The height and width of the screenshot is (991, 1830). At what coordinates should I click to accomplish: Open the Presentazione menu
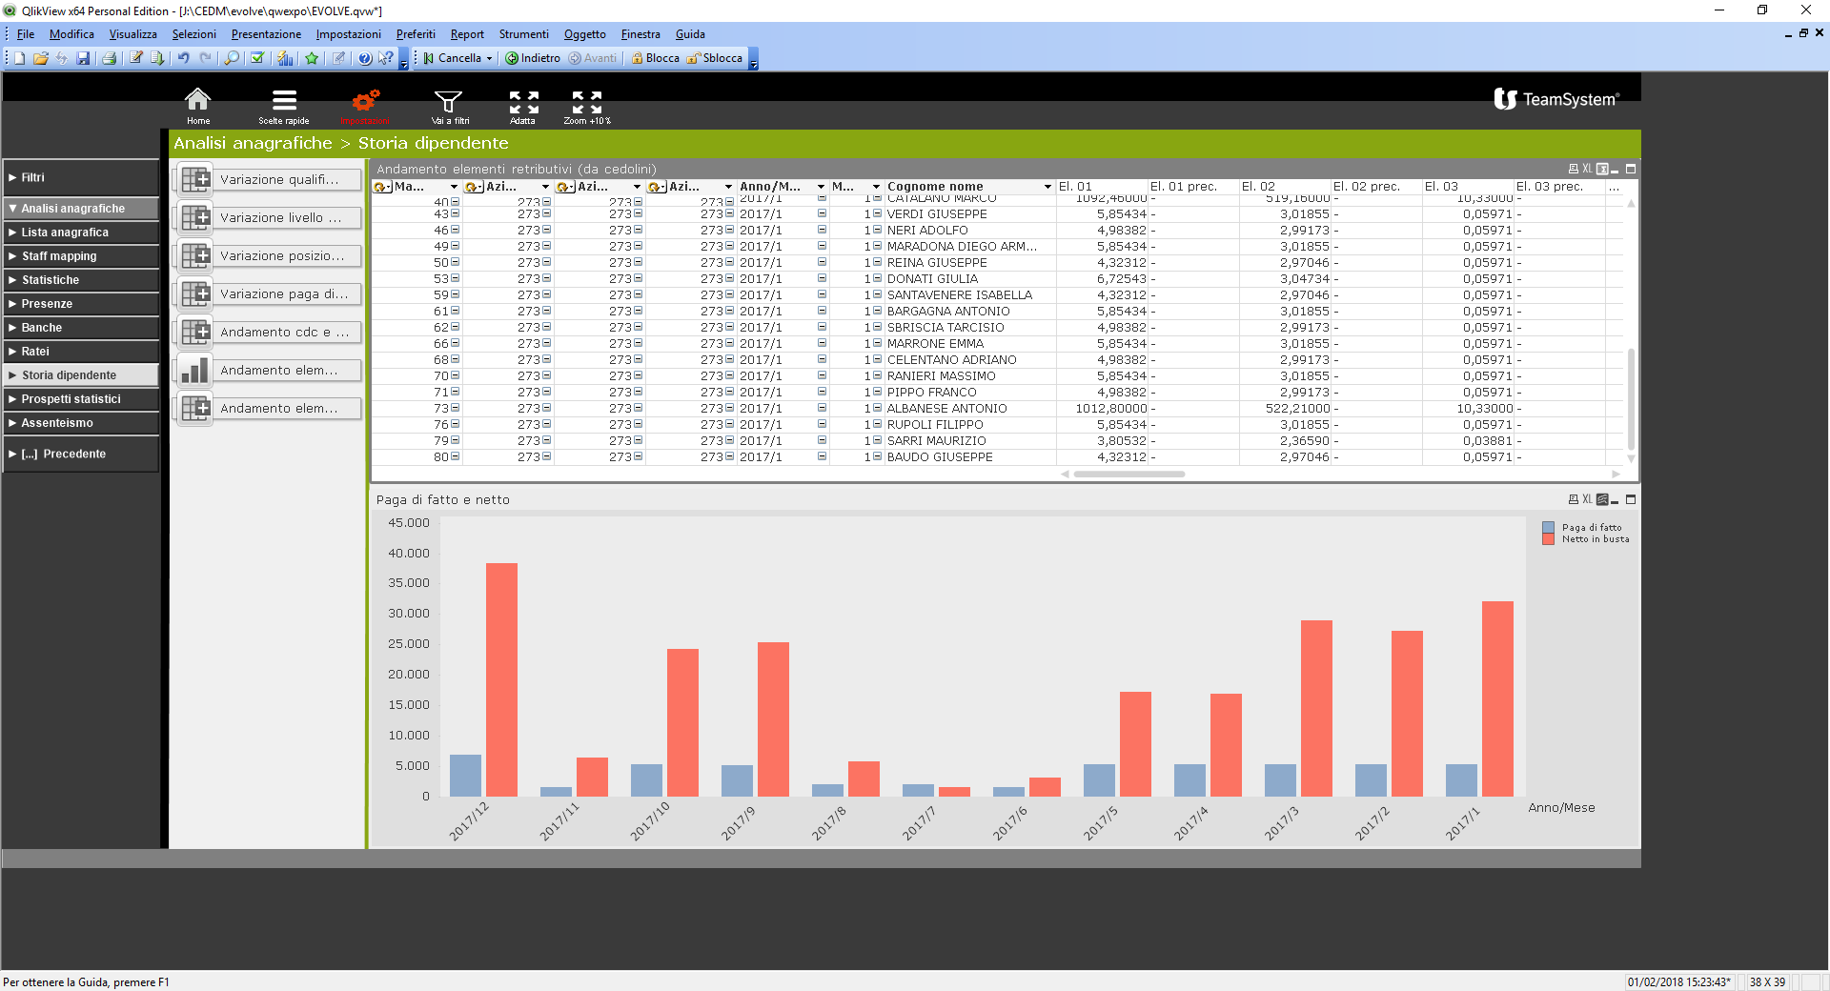(266, 34)
